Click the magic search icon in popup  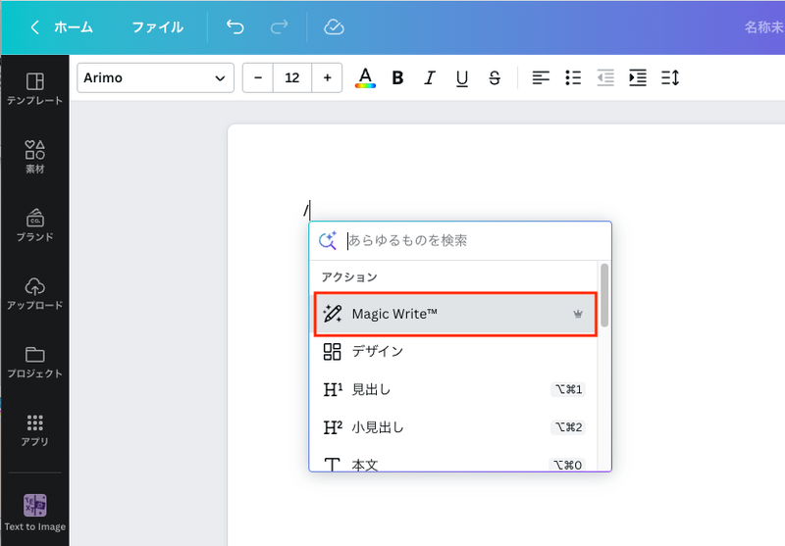pos(328,240)
